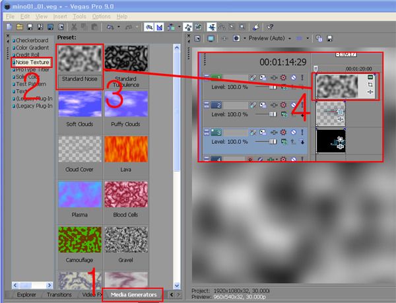Screen dimensions: 396x303
Task: Toggle Automatic Crossfades button
Action: [160, 27]
